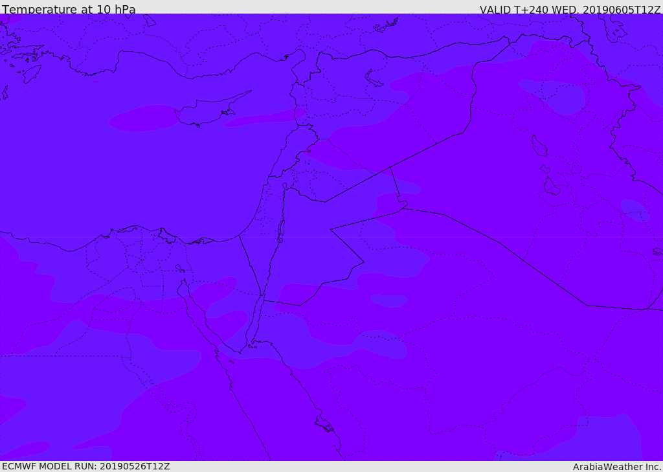The width and height of the screenshot is (663, 472).
Task: Click the 'Temperature at 10 hPa' title text
Action: pyautogui.click(x=69, y=9)
